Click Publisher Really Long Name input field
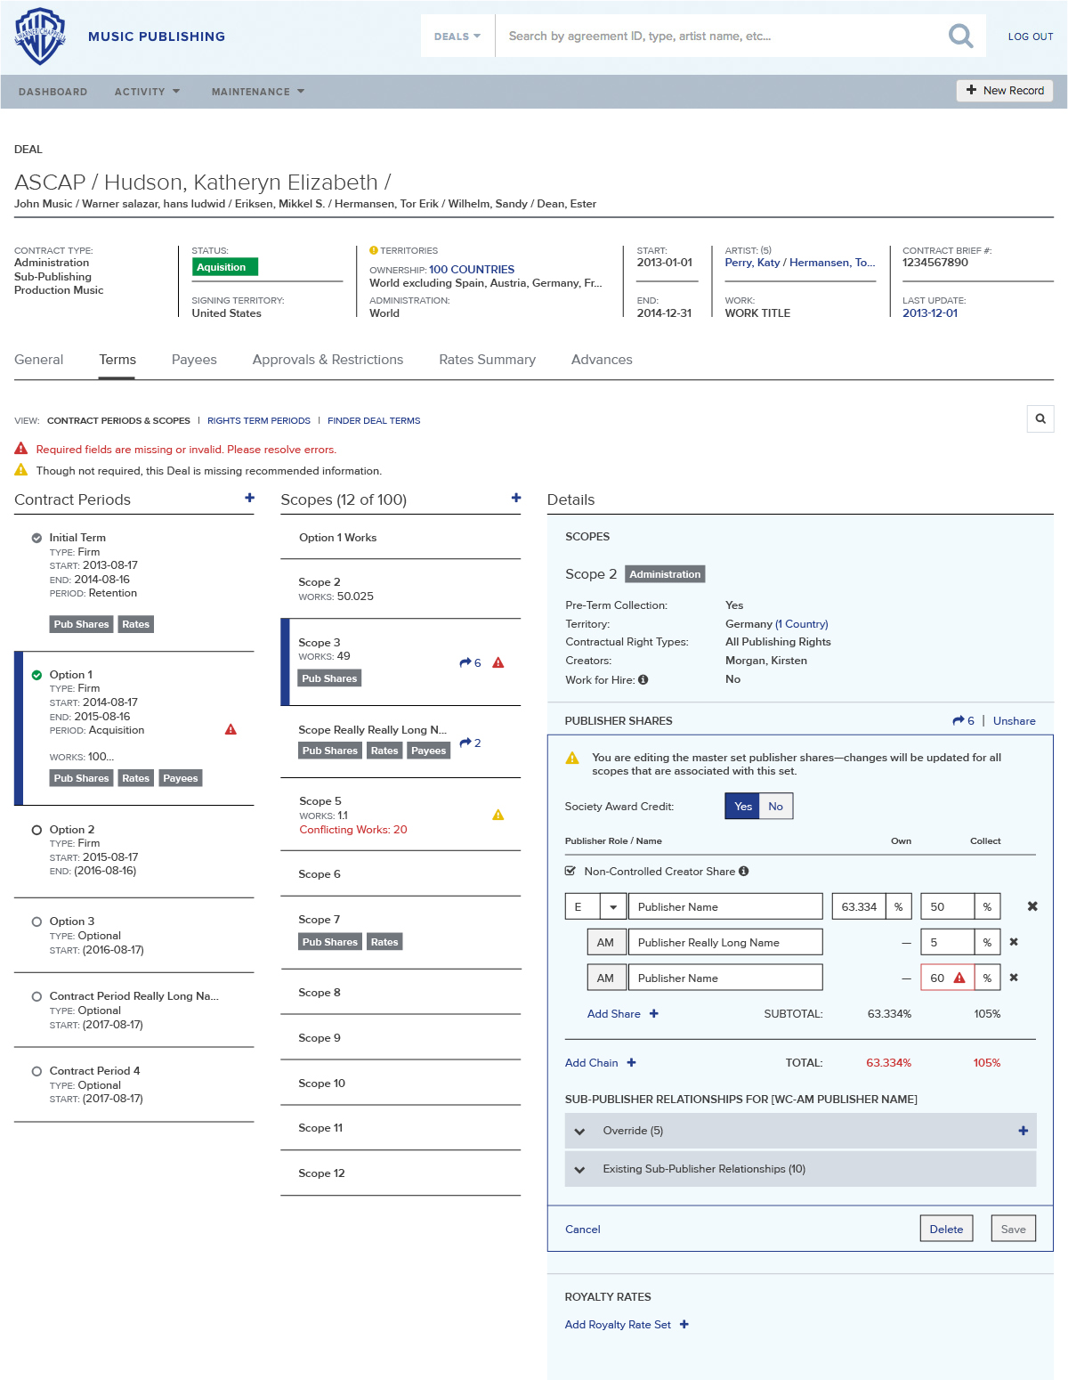 coord(725,942)
